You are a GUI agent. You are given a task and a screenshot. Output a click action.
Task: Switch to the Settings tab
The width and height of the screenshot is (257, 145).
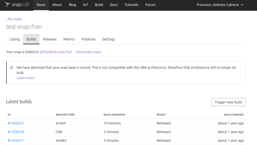[109, 39]
